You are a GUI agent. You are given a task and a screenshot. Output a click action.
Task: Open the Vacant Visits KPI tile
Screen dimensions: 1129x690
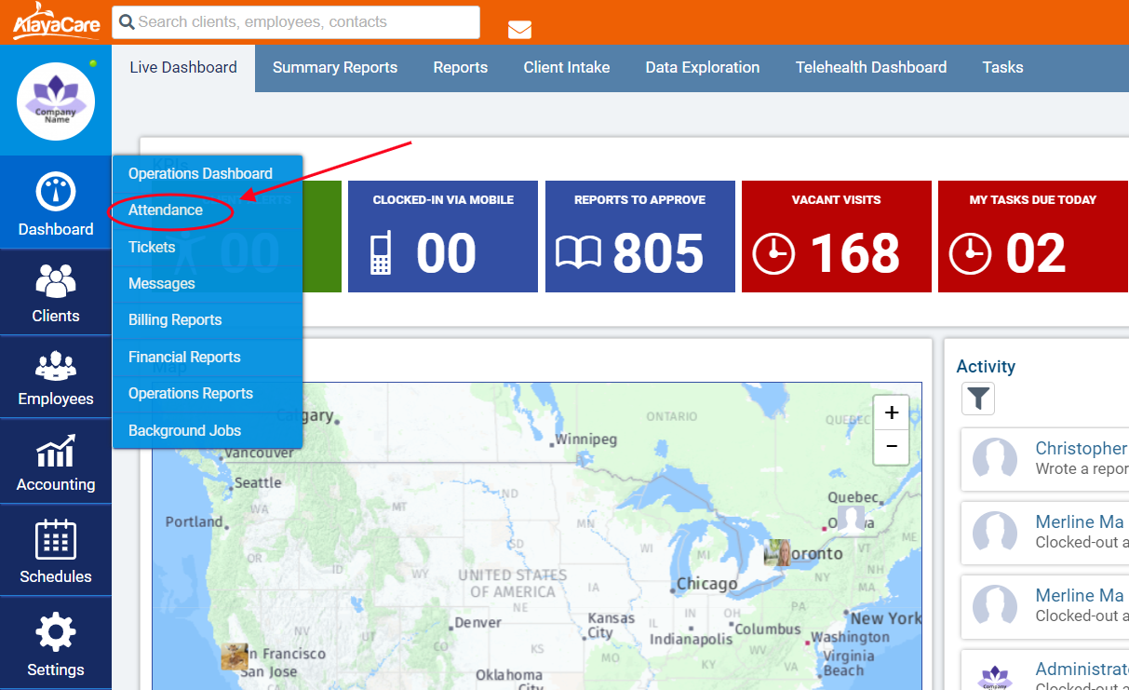[x=836, y=237]
